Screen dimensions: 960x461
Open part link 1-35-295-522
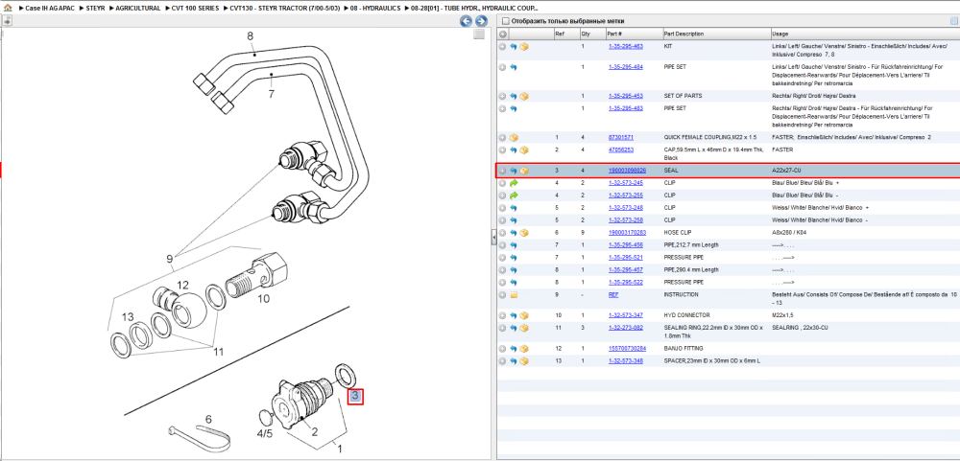(x=625, y=283)
